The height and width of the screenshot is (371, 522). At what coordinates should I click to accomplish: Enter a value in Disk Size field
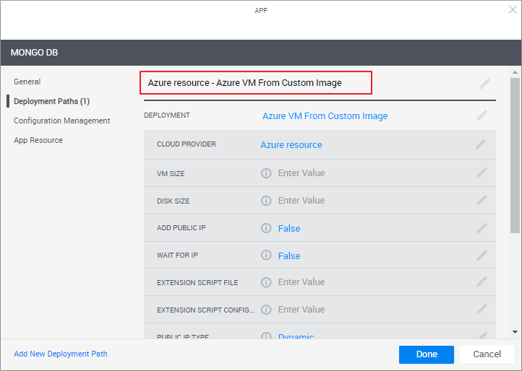(301, 201)
